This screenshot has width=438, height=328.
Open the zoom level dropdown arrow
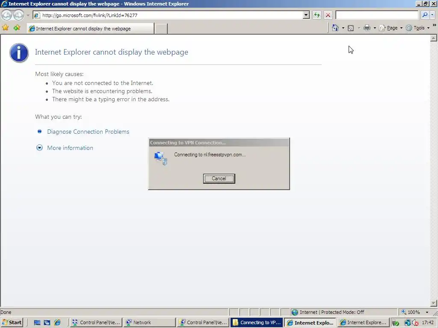point(427,312)
